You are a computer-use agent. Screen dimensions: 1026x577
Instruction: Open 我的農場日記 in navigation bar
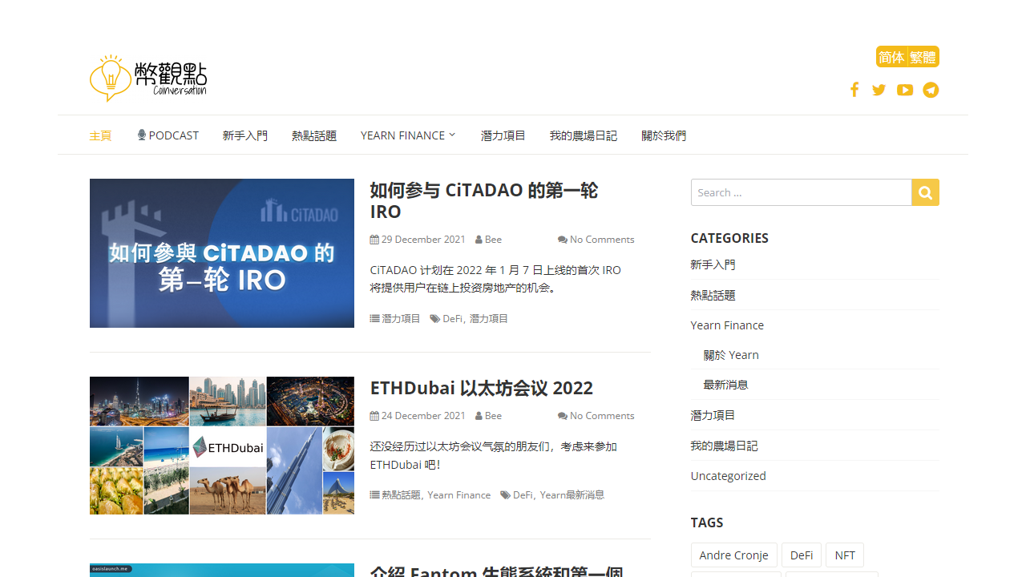coord(584,135)
